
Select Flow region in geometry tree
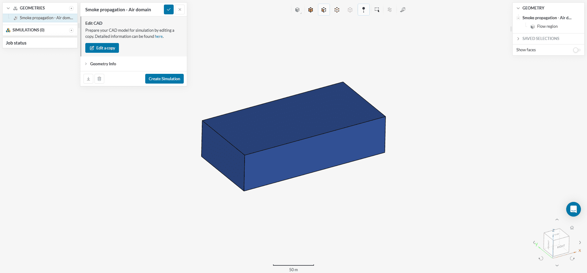(547, 27)
